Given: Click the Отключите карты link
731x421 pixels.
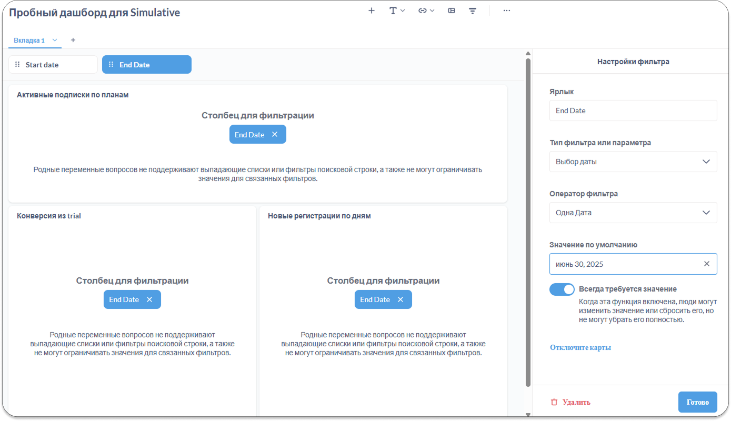Looking at the screenshot, I should (580, 347).
